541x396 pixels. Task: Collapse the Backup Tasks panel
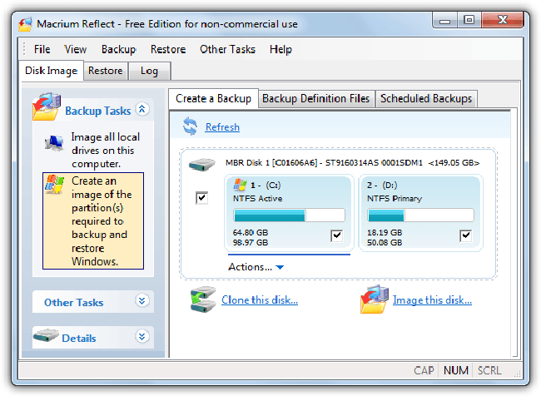click(141, 109)
